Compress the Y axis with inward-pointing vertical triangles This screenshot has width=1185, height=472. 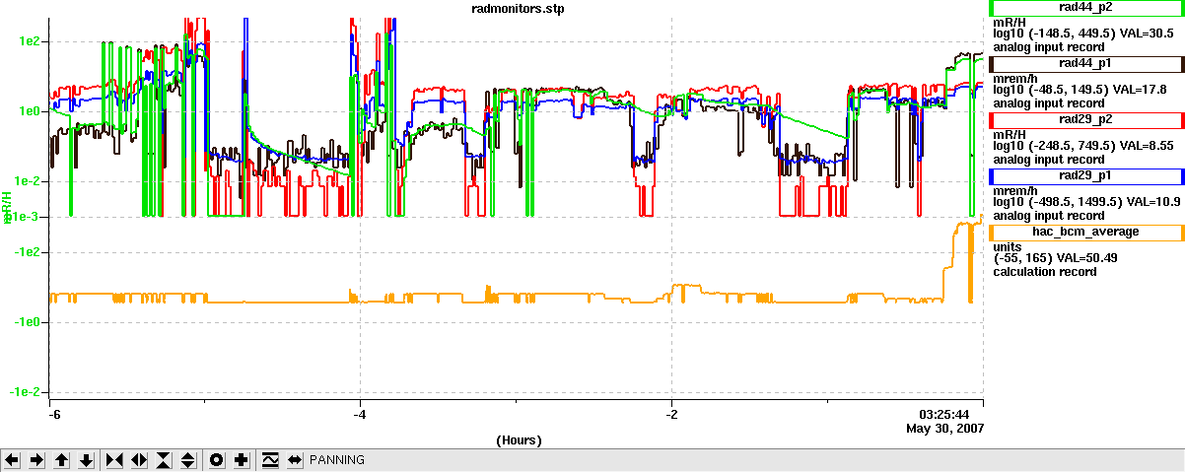coord(164,460)
